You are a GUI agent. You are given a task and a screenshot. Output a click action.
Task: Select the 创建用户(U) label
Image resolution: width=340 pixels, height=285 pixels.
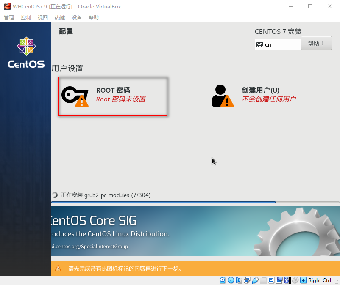tap(260, 90)
